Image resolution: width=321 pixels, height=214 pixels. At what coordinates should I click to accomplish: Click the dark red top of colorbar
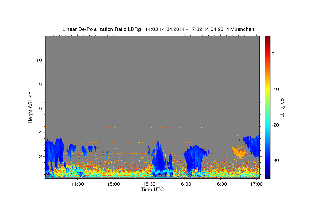pos(267,38)
